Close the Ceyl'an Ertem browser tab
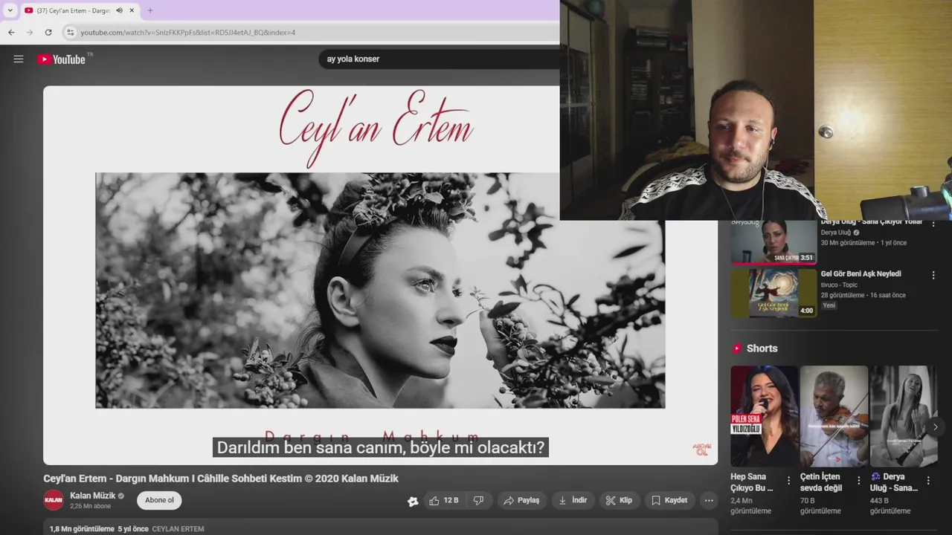Viewport: 952px width, 535px height. pos(132,10)
